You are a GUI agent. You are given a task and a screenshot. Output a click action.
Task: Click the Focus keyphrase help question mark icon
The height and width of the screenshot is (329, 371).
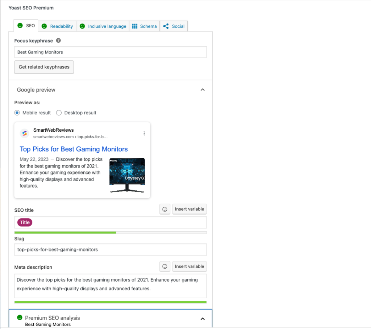(58, 41)
